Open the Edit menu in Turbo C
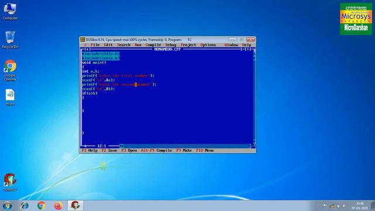The width and height of the screenshot is (375, 211). coord(108,45)
